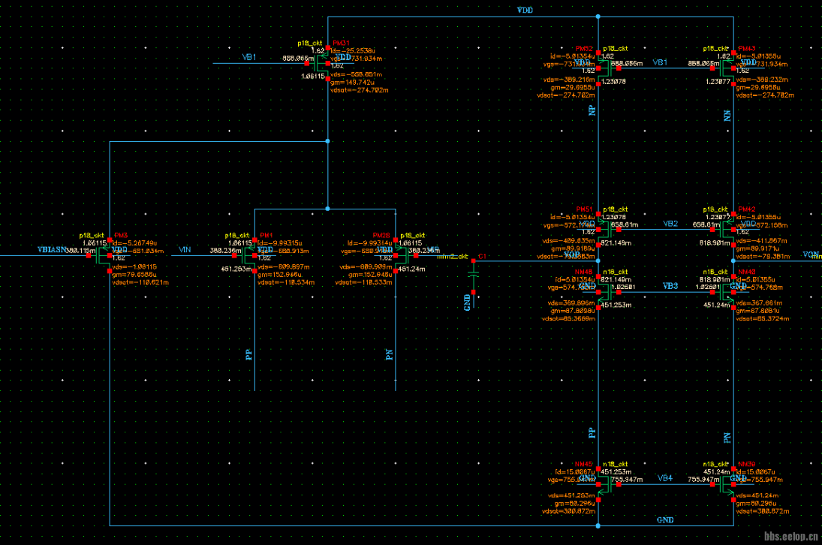822x545 pixels.
Task: Click the GND net label on bottom wire
Action: (x=665, y=519)
